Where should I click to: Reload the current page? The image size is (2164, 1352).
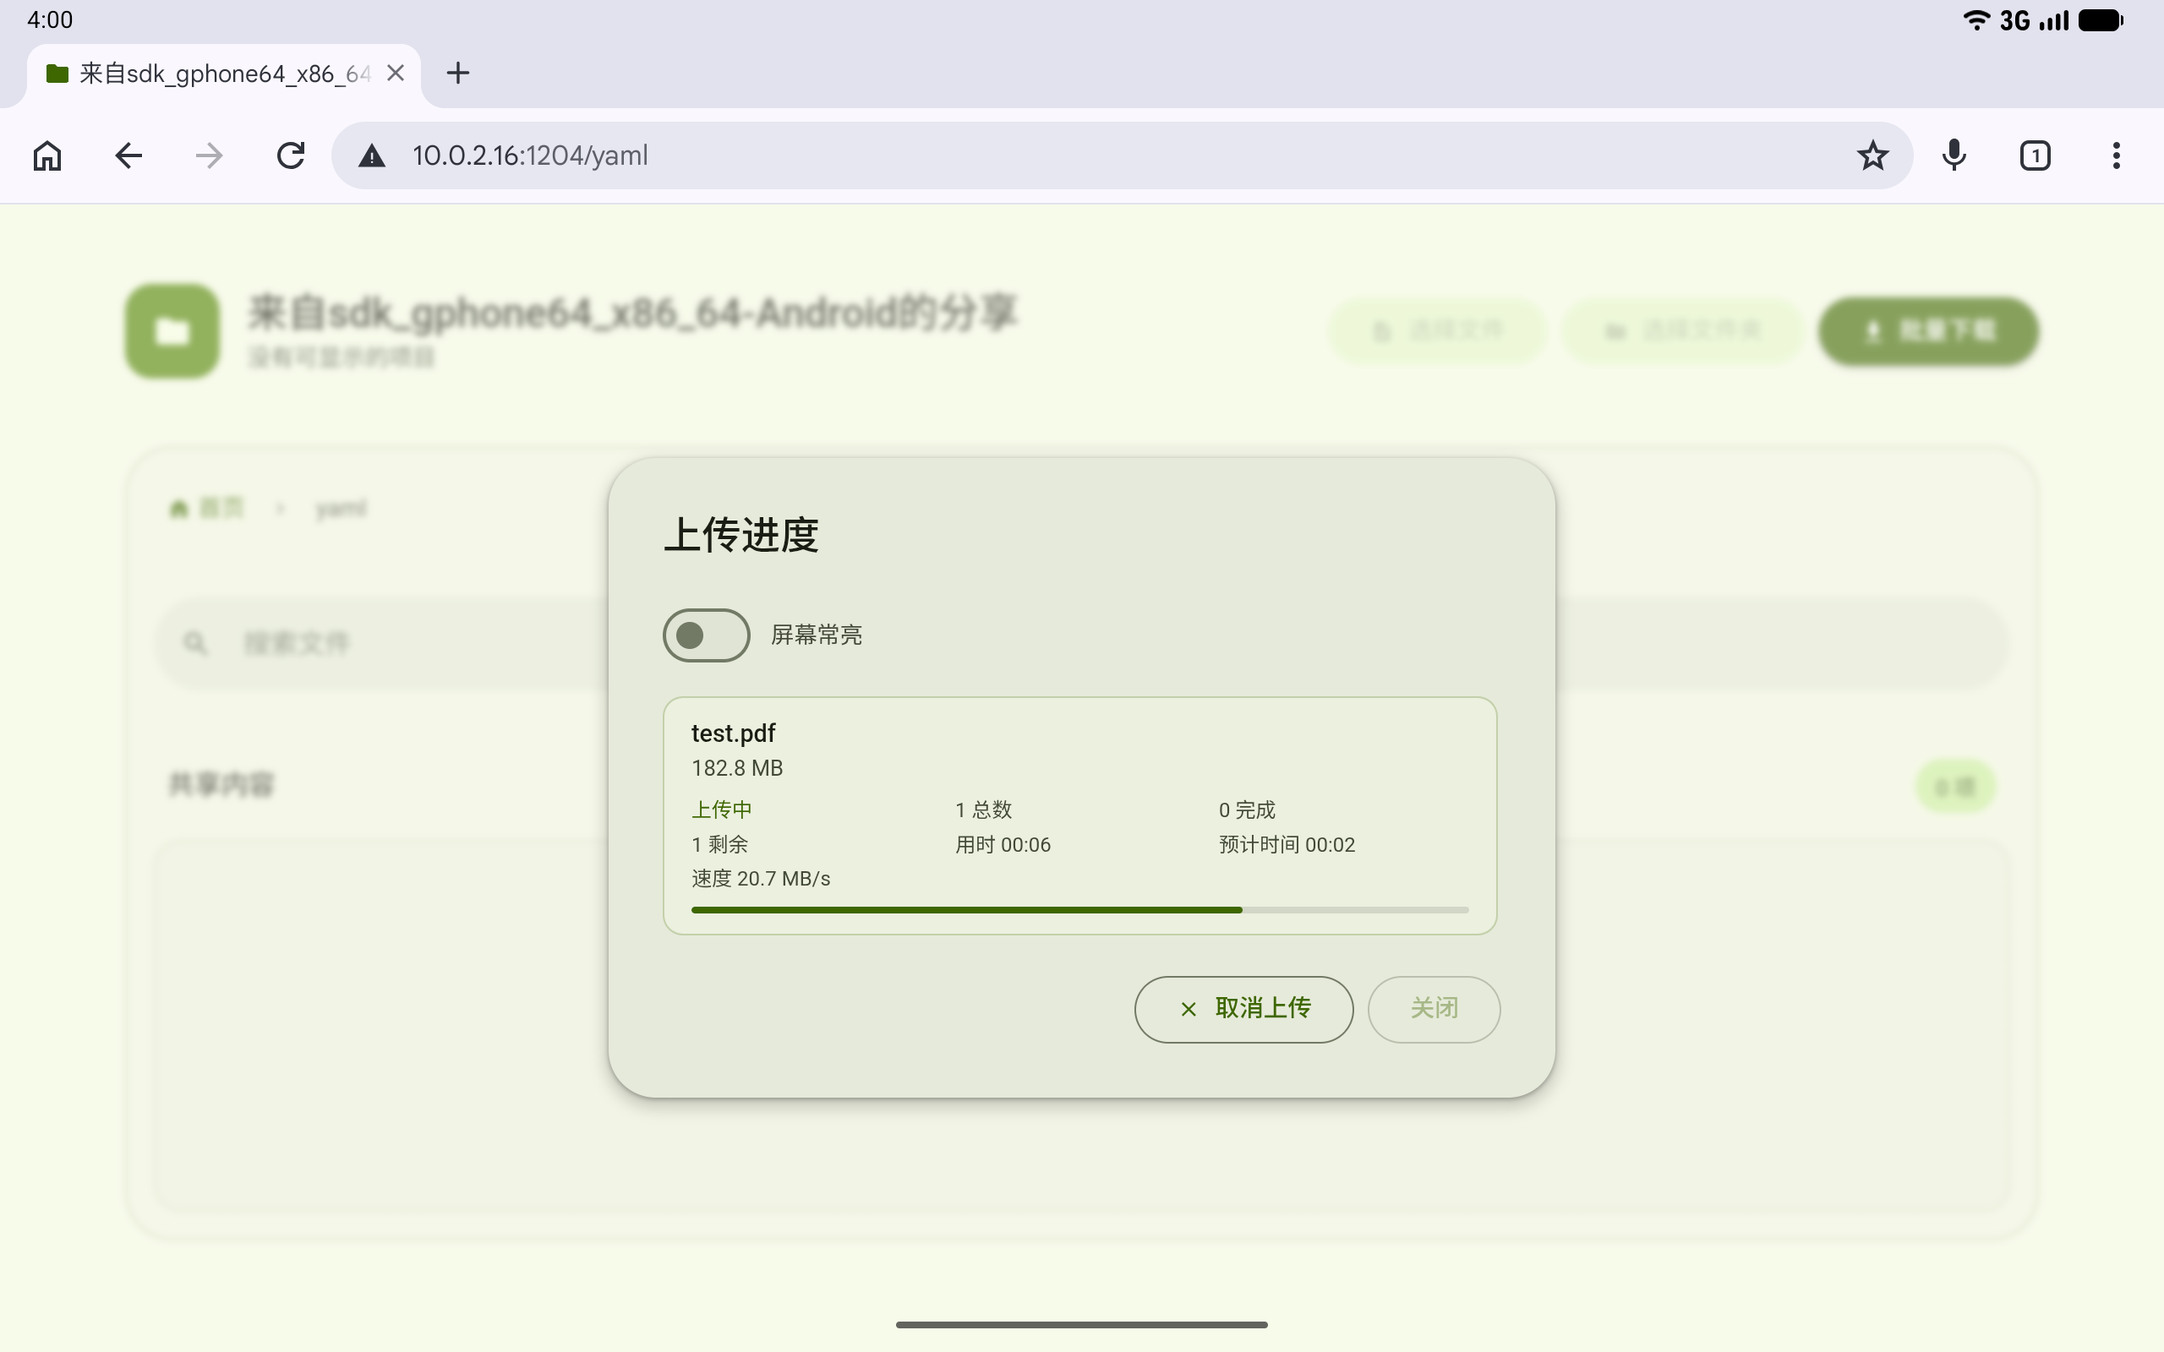[x=291, y=155]
